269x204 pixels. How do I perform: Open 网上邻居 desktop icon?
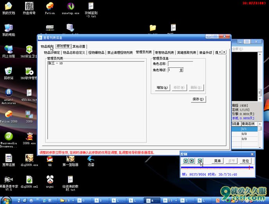pos(9,52)
